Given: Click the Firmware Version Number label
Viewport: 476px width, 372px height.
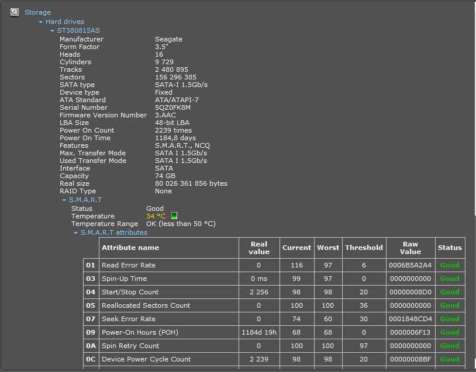Looking at the screenshot, I should click(x=104, y=115).
